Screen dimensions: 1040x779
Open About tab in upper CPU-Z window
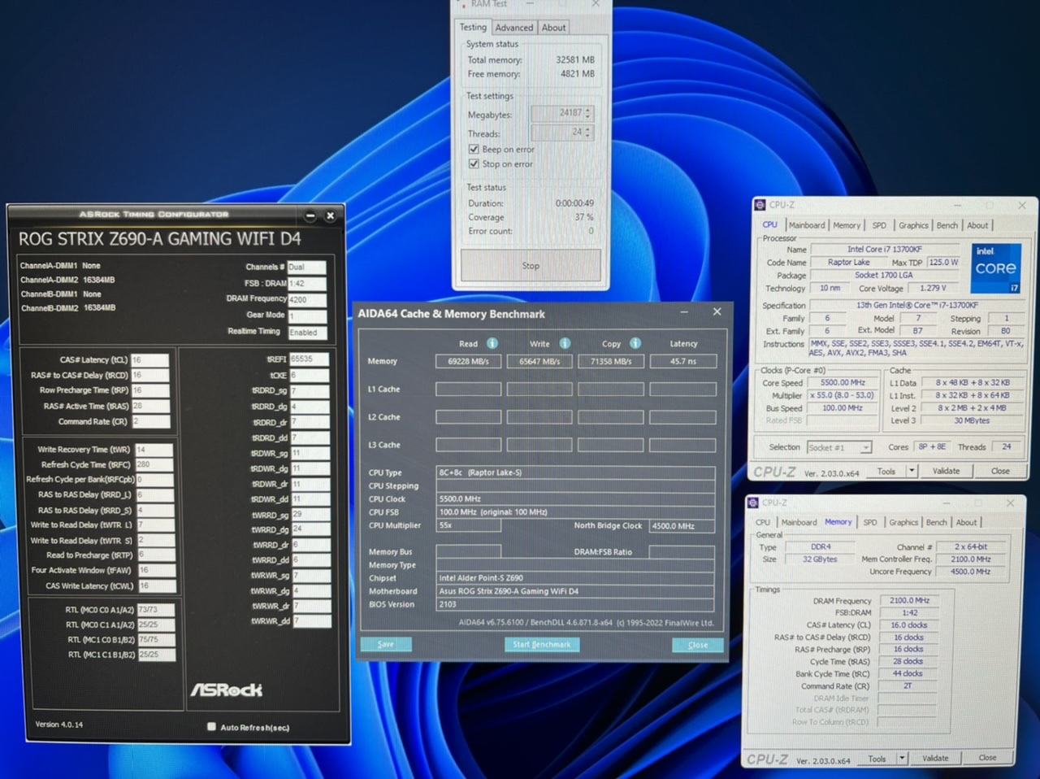[x=977, y=225]
